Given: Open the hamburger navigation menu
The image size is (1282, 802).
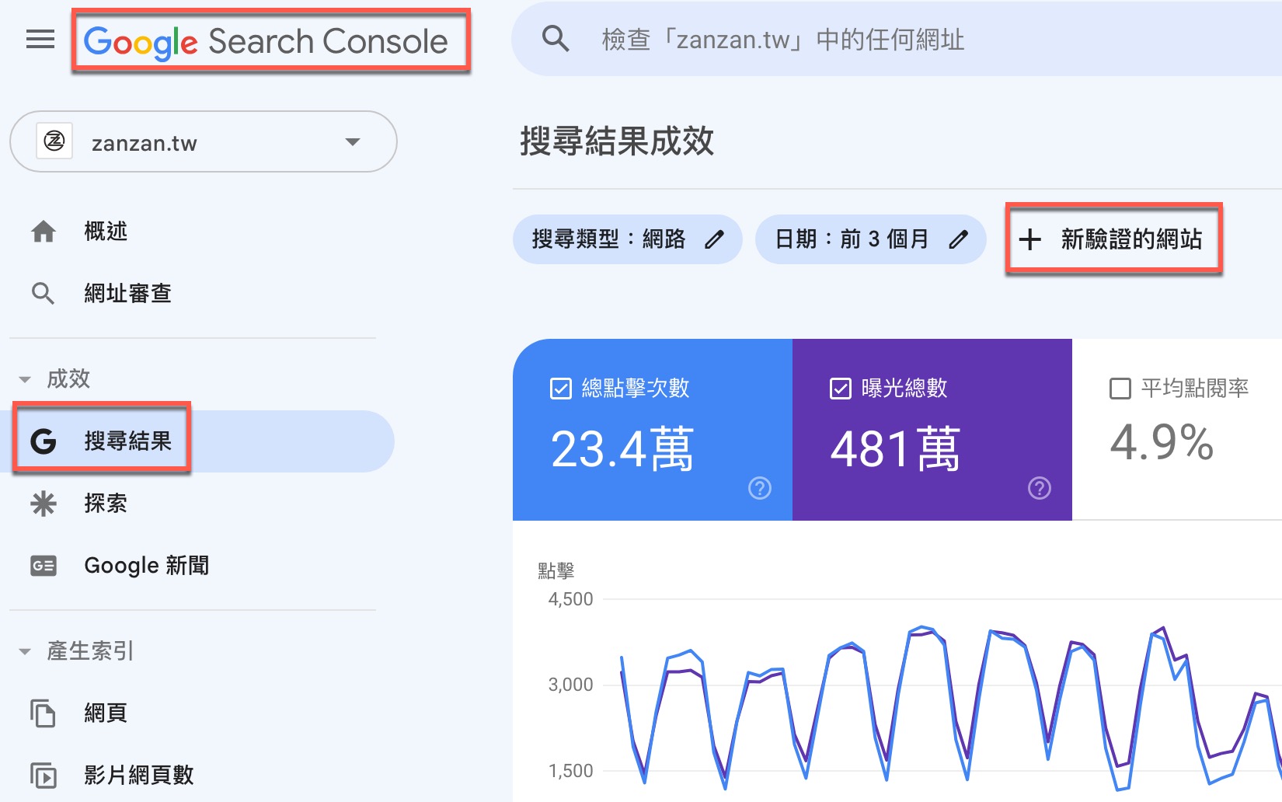Looking at the screenshot, I should click(40, 39).
